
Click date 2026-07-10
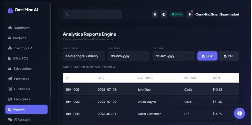(x=107, y=114)
